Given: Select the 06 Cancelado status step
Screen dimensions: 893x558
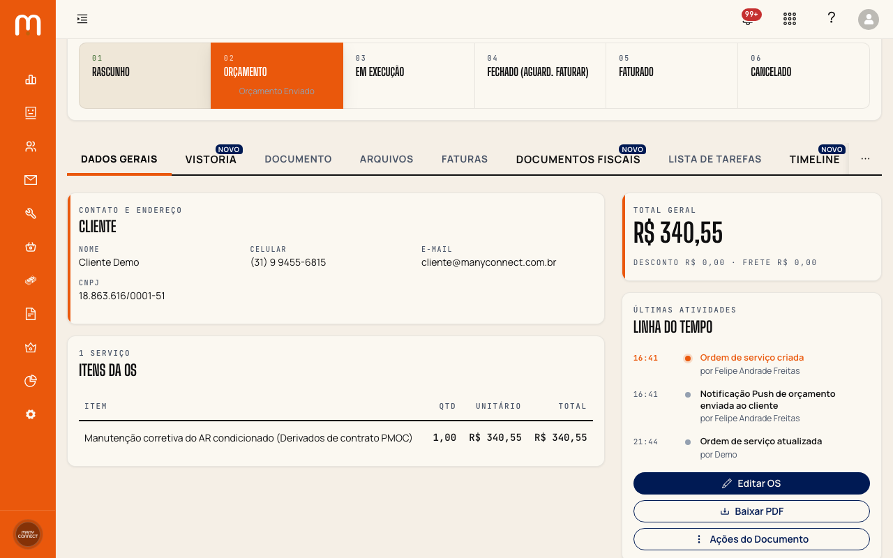Looking at the screenshot, I should tap(803, 75).
